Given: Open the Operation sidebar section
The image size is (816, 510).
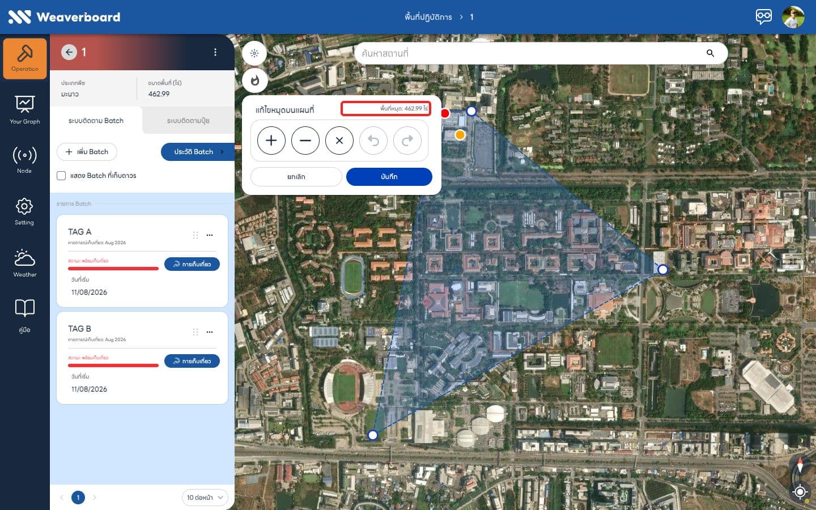Looking at the screenshot, I should (25, 58).
